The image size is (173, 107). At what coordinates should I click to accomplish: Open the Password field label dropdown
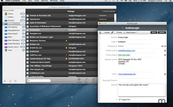pos(117,46)
